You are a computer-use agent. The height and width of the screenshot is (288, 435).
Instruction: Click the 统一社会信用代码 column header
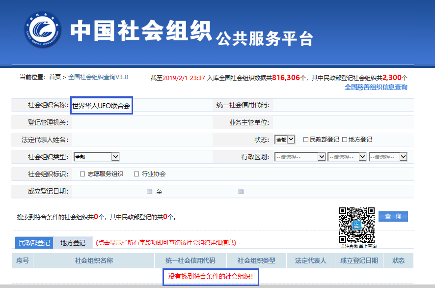(x=190, y=260)
